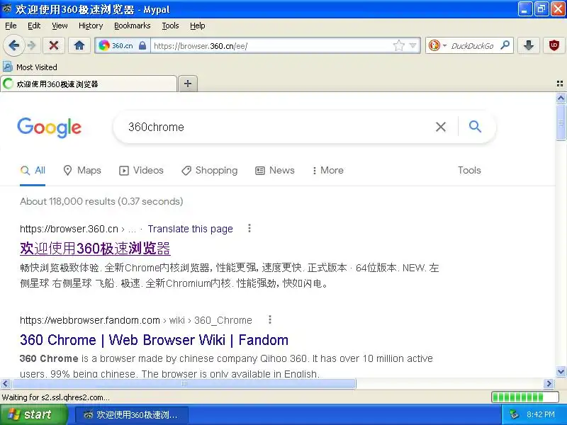This screenshot has width=567, height=425.
Task: Open the Most Visited bookmarks folder
Action: coord(30,67)
